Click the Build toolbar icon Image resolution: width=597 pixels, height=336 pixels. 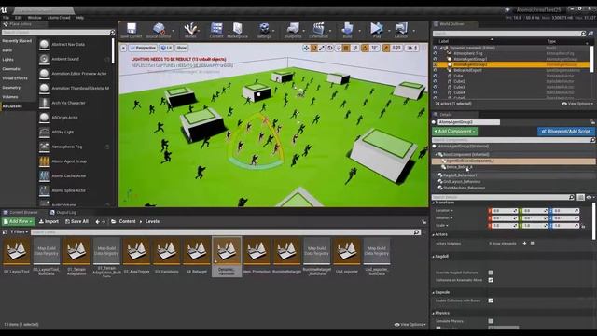(347, 31)
